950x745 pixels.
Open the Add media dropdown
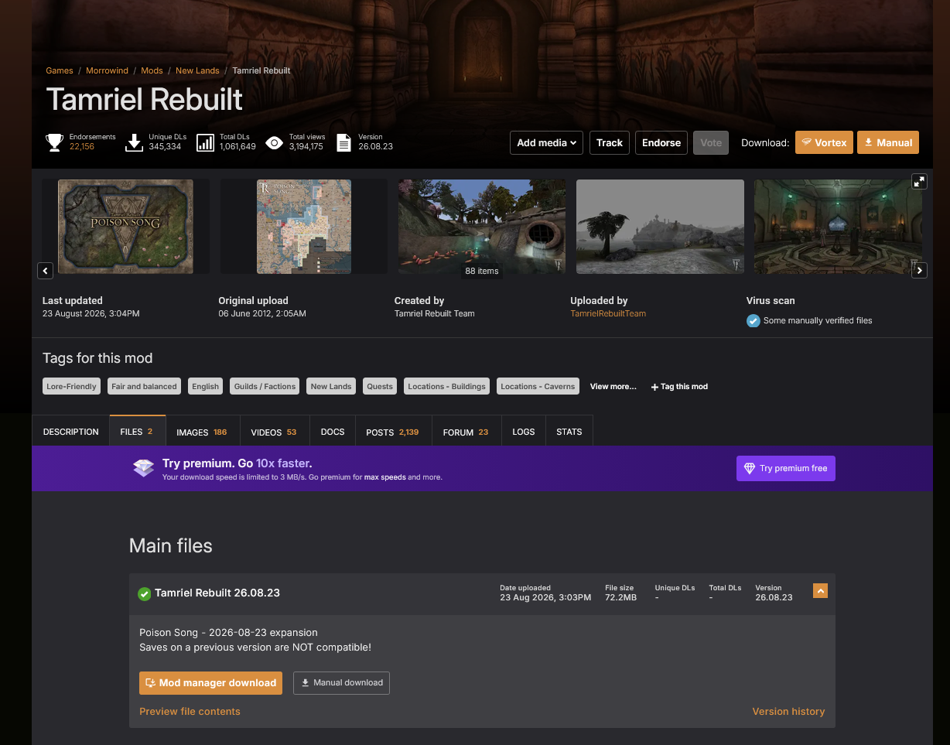(x=546, y=142)
